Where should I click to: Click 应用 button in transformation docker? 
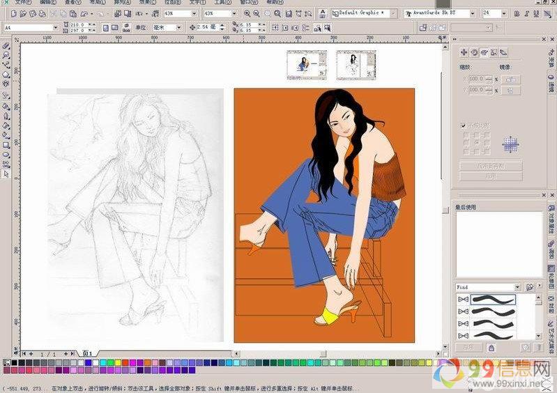pyautogui.click(x=491, y=177)
